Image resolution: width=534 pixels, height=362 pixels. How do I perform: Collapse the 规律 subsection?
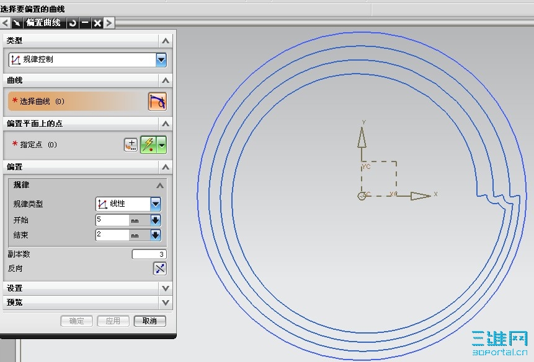click(160, 185)
